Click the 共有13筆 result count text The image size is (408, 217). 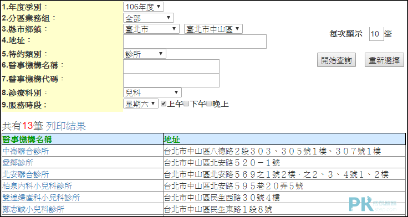point(22,126)
